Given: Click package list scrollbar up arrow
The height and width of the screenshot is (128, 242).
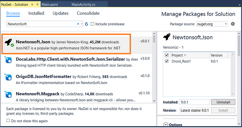Looking at the screenshot, I should tap(154, 33).
